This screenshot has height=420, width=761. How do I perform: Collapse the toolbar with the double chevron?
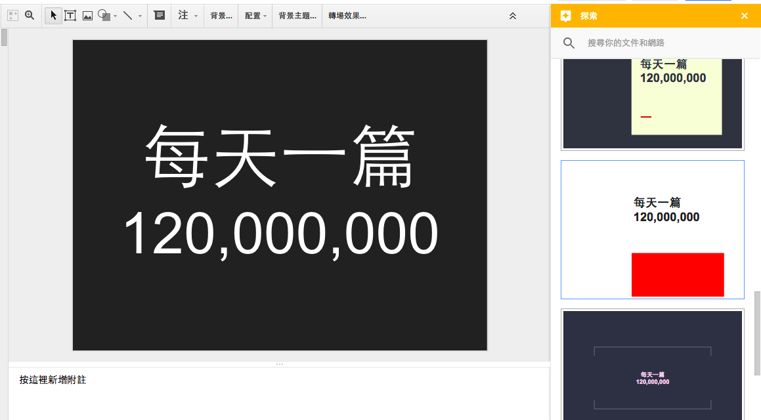[513, 16]
